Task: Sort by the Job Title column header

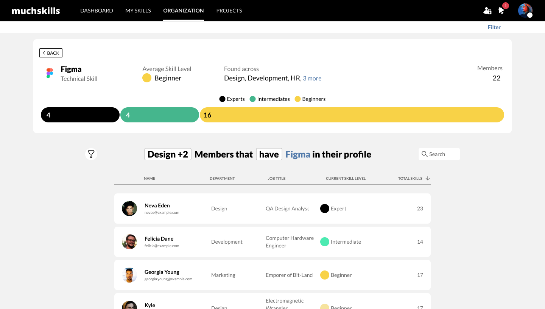Action: 277,178
